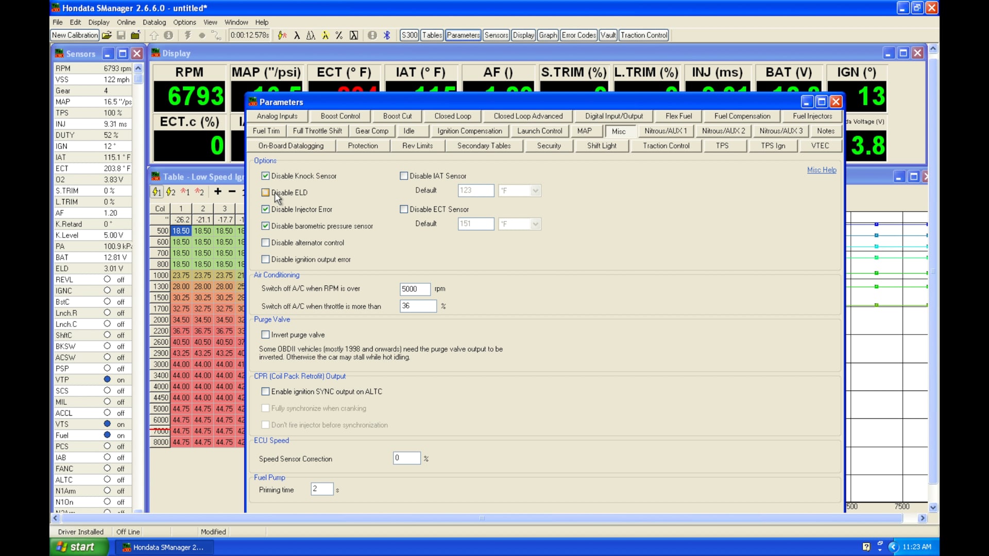Click the Priming time input field
989x556 pixels.
coord(322,489)
